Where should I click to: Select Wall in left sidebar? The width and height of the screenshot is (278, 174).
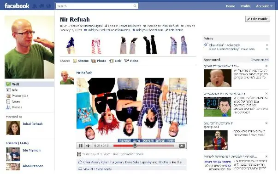coord(30,84)
